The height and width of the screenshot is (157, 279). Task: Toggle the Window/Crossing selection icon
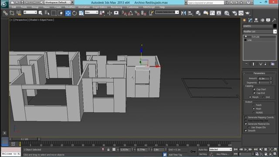(60, 13)
